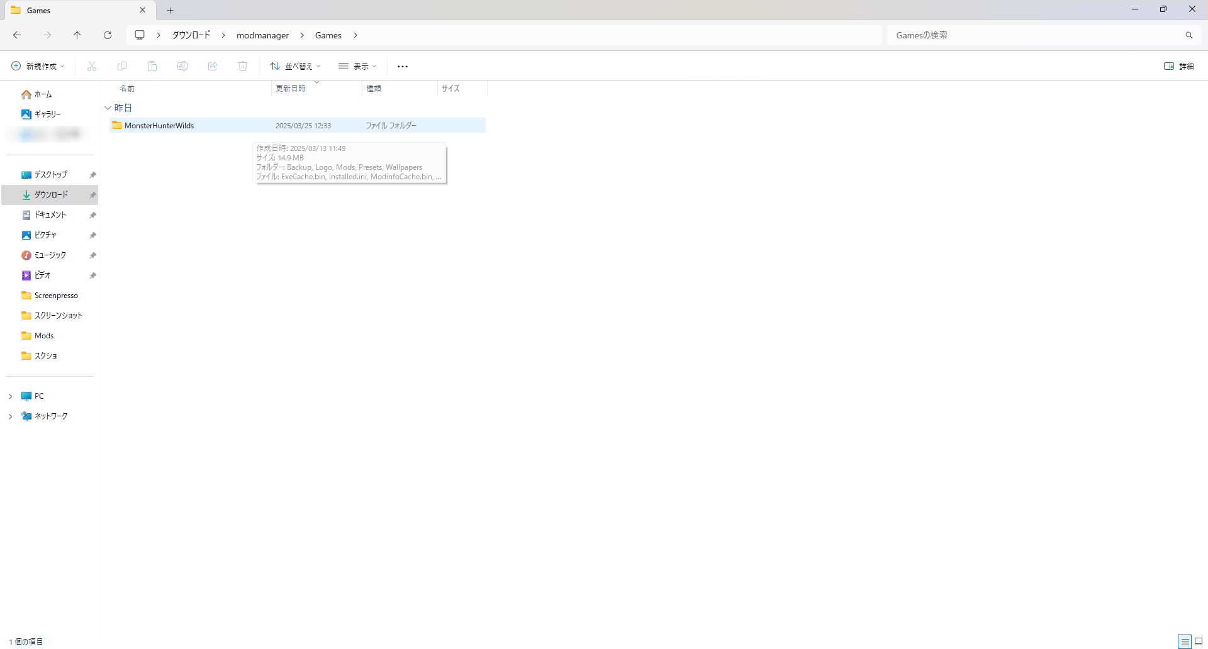The height and width of the screenshot is (649, 1208).
Task: Open the 新規作成 dropdown
Action: pyautogui.click(x=38, y=66)
